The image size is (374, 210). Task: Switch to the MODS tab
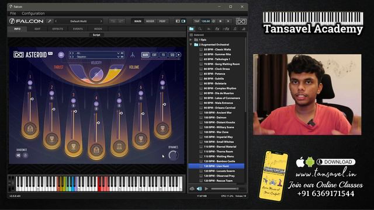click(x=98, y=29)
